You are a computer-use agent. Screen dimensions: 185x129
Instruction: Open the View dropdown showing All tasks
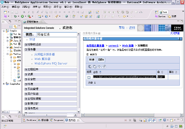[x=57, y=35]
